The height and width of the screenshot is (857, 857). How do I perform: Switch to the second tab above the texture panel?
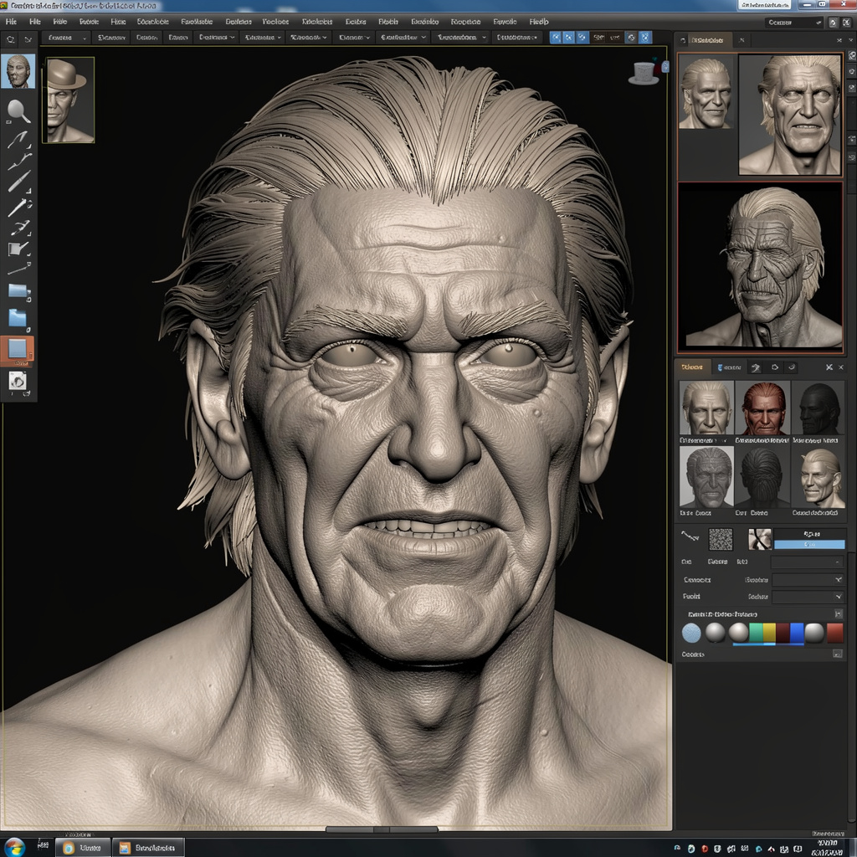coord(729,367)
